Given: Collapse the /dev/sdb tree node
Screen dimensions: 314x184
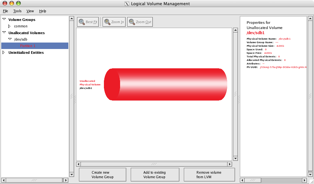Looking at the screenshot, I should click(10, 39).
